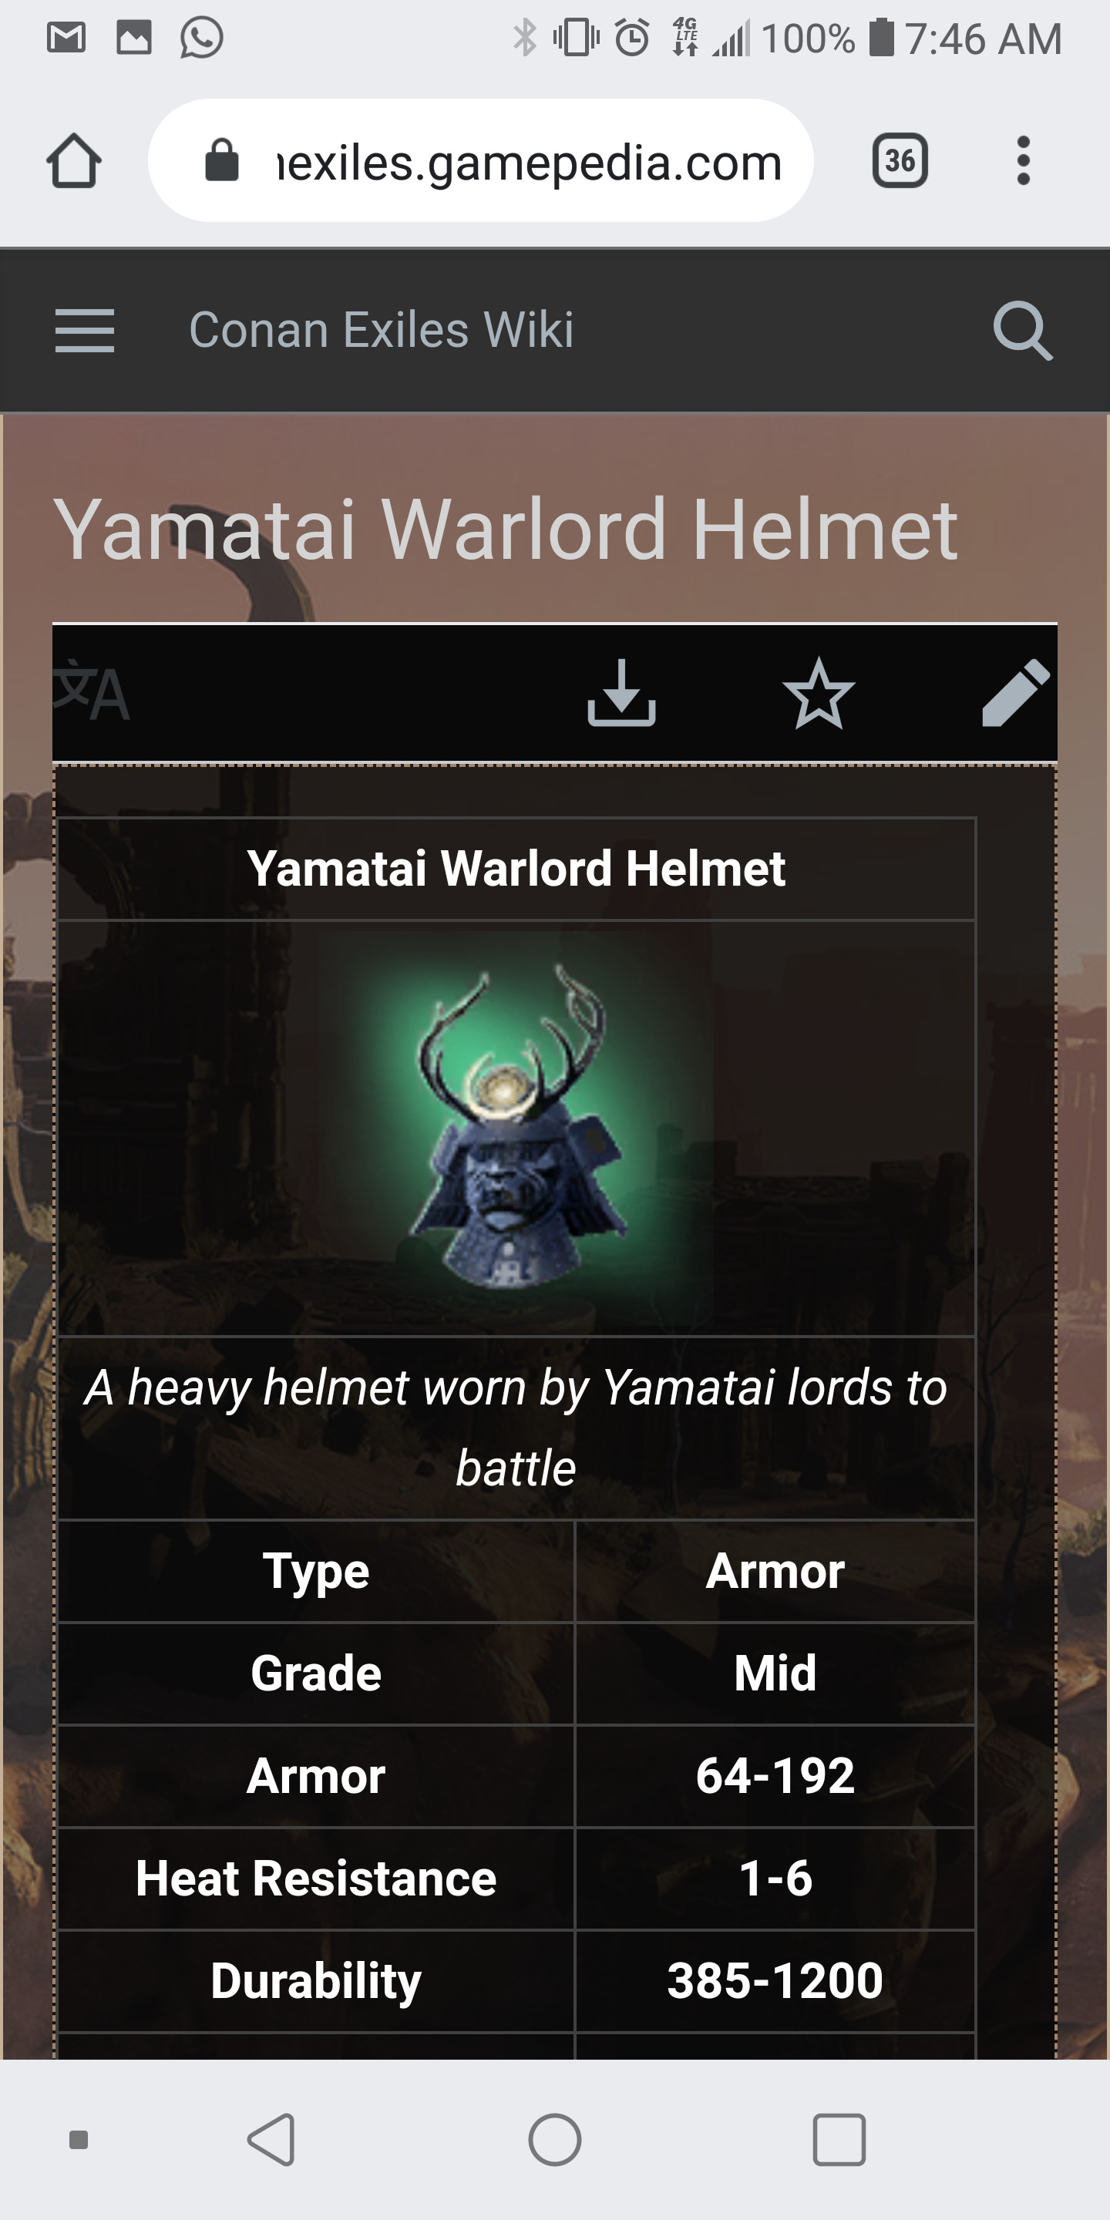
Task: Open the tab switcher showing 36 tabs
Action: click(900, 160)
